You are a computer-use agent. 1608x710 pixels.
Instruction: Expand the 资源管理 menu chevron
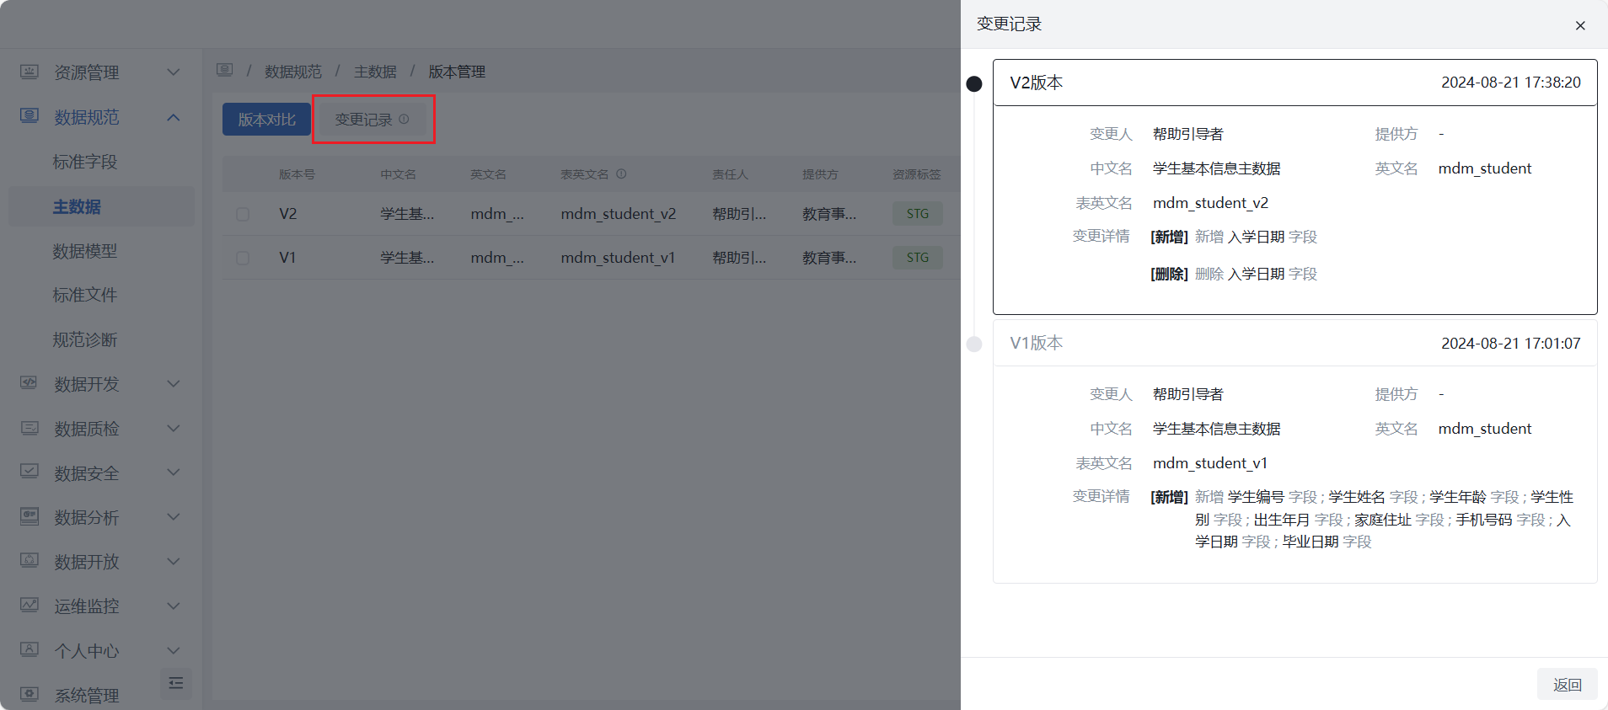174,72
